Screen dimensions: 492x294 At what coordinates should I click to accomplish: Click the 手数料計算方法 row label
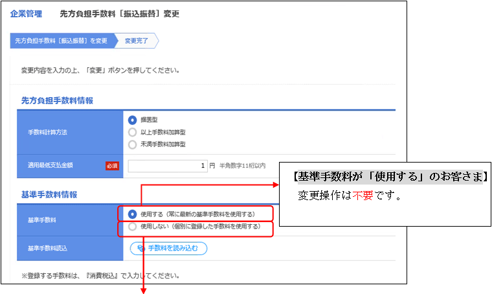(47, 132)
